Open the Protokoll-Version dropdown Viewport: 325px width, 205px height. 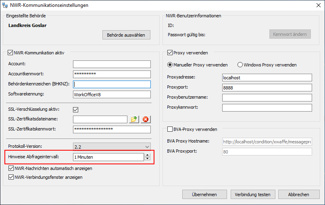112,146
